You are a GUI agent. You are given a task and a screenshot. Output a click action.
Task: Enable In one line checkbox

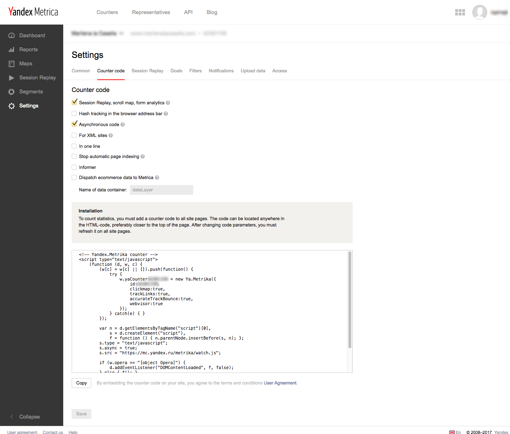coord(74,146)
